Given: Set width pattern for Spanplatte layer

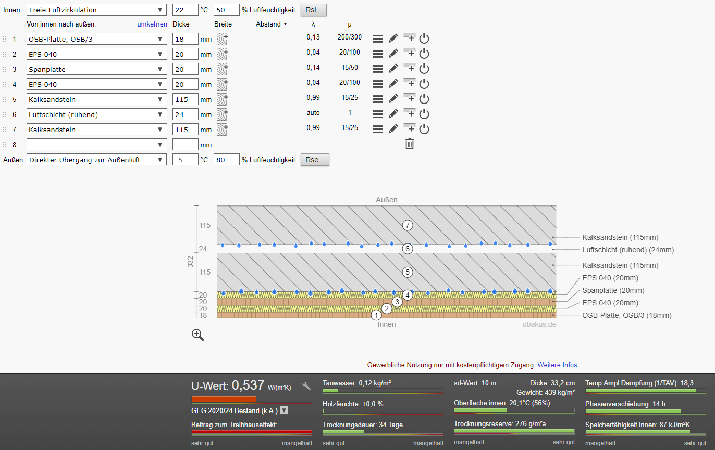Looking at the screenshot, I should pos(222,69).
